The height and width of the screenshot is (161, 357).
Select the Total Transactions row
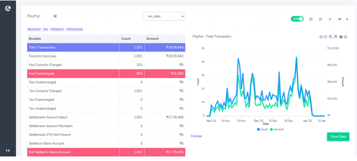106,47
